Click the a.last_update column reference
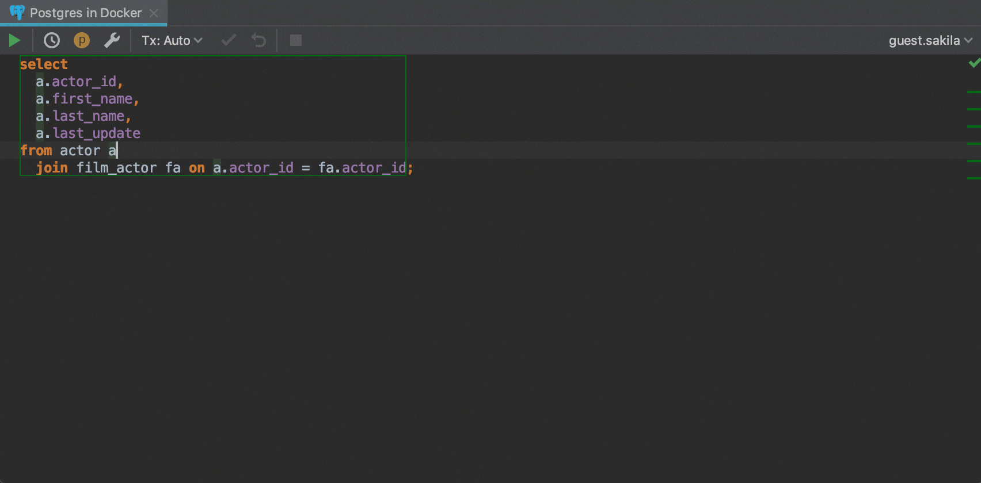Image resolution: width=981 pixels, height=483 pixels. [88, 133]
